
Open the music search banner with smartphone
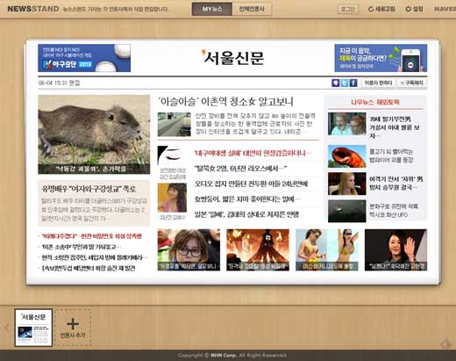(x=381, y=58)
